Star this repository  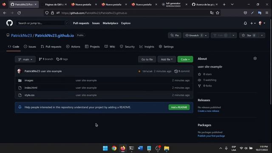click(249, 35)
